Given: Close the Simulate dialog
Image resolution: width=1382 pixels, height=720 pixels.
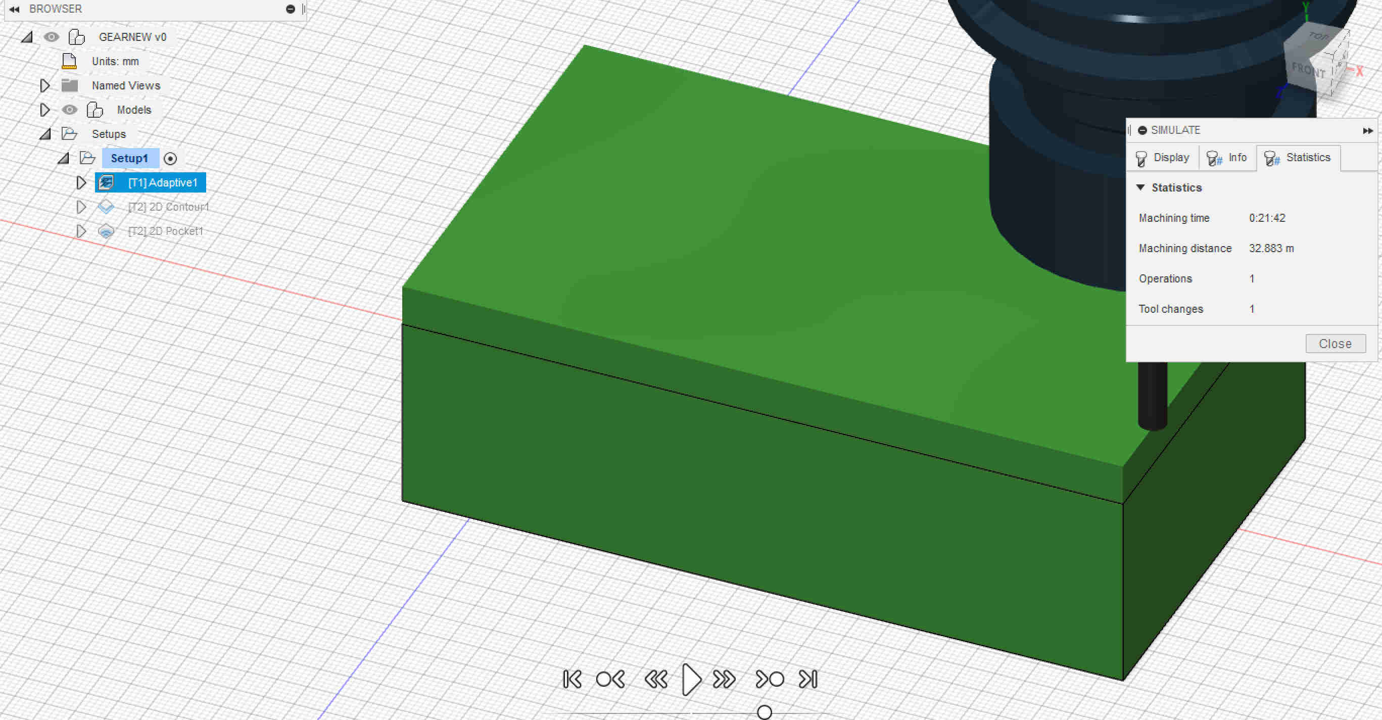Looking at the screenshot, I should click(x=1335, y=344).
